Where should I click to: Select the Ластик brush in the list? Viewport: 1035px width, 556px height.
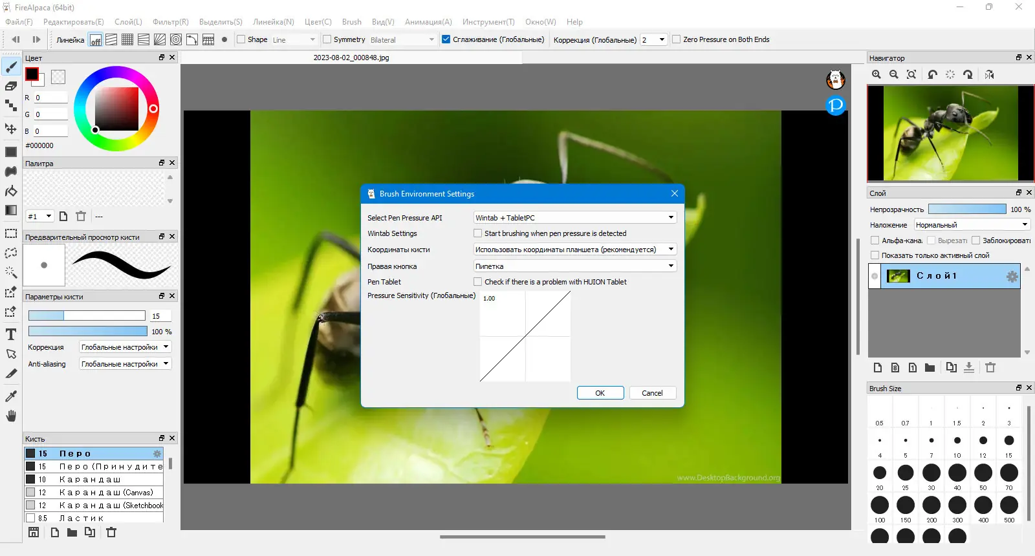(x=94, y=519)
